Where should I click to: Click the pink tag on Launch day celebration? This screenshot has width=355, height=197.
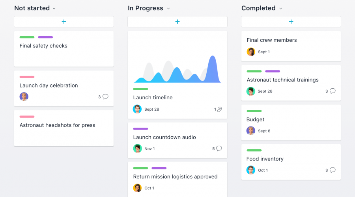point(27,77)
